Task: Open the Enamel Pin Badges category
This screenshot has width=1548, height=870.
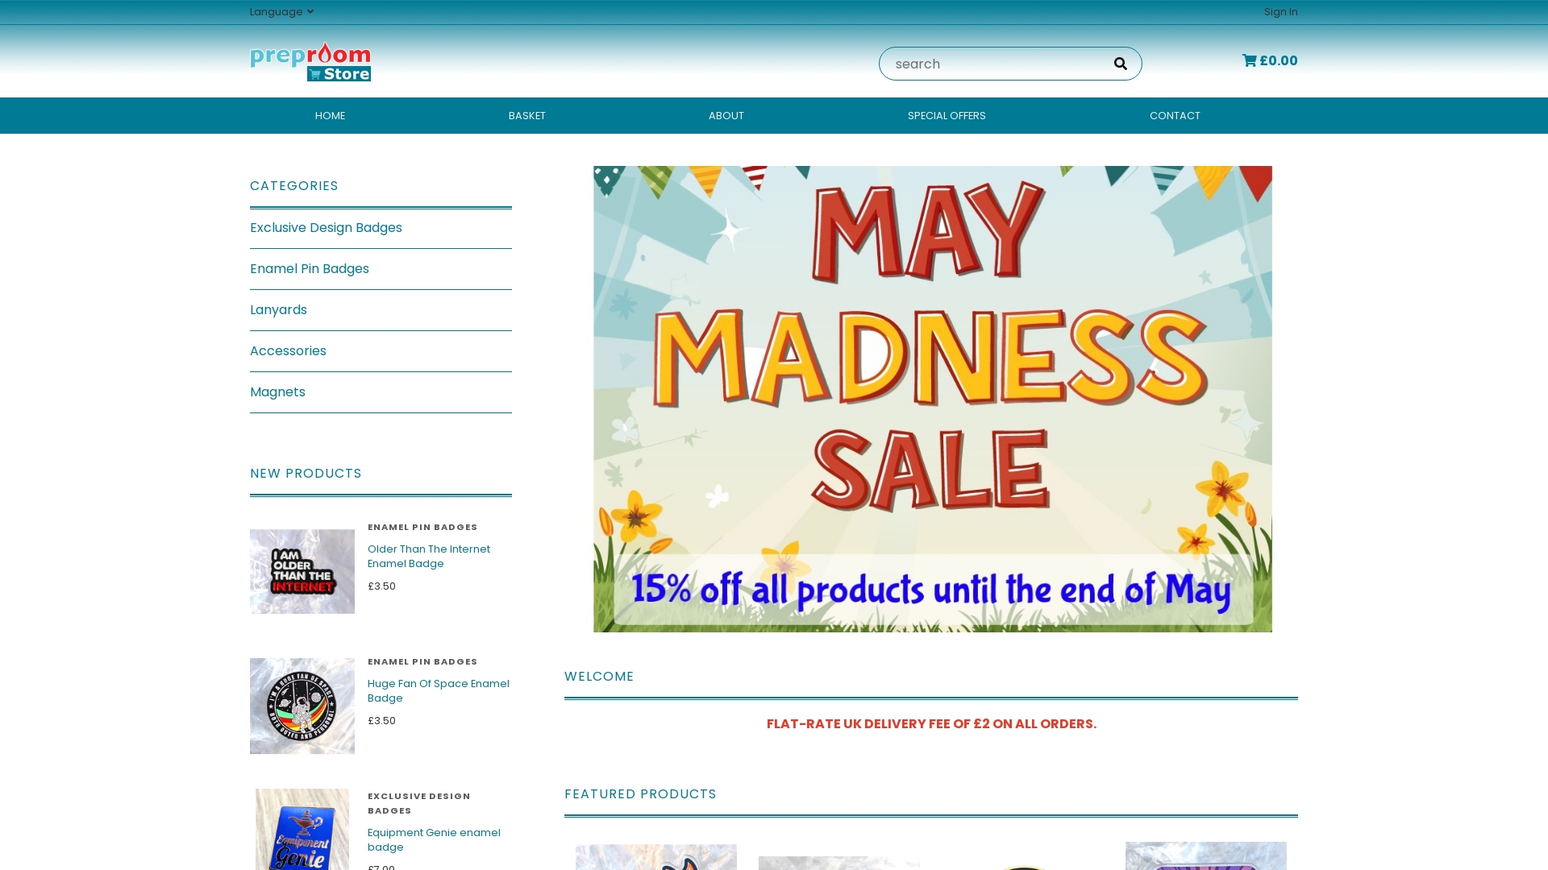Action: tap(310, 268)
